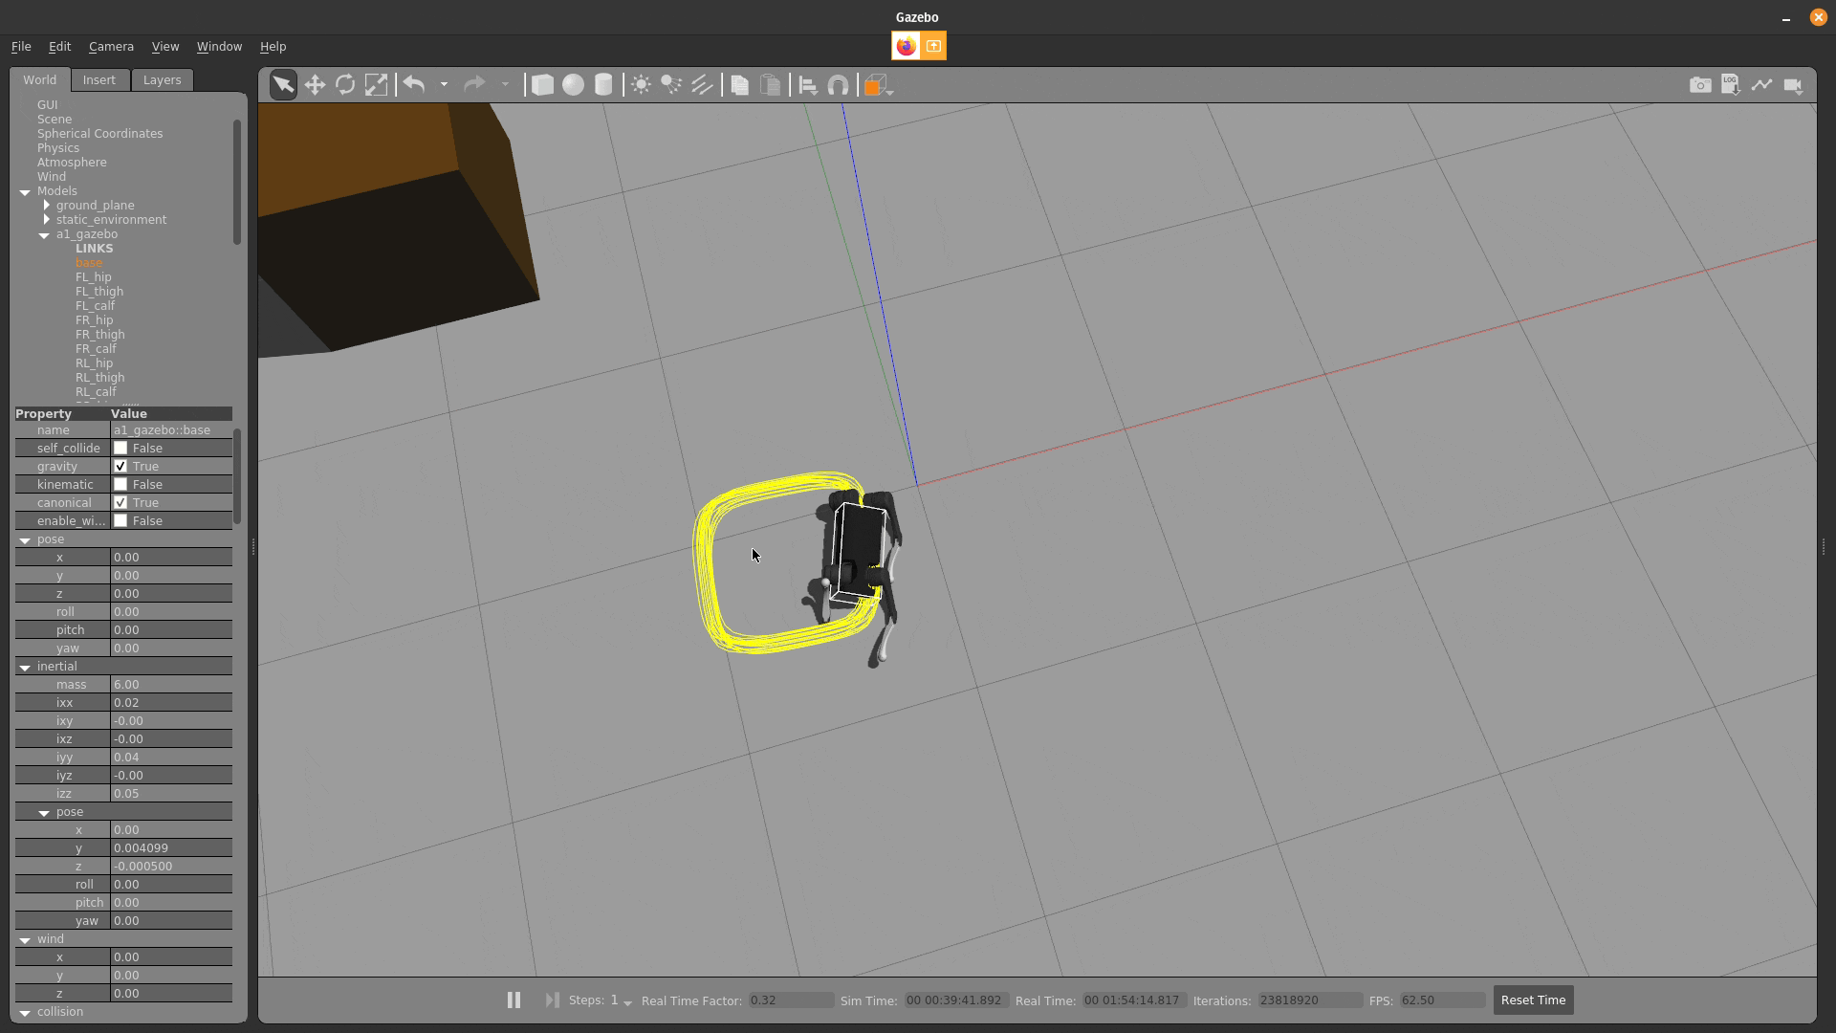Click the mass value field
The width and height of the screenshot is (1836, 1033).
coord(171,685)
